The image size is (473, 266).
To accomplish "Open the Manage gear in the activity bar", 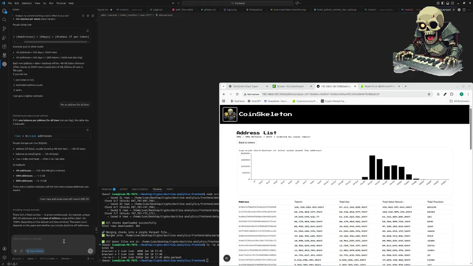I will click(4, 258).
